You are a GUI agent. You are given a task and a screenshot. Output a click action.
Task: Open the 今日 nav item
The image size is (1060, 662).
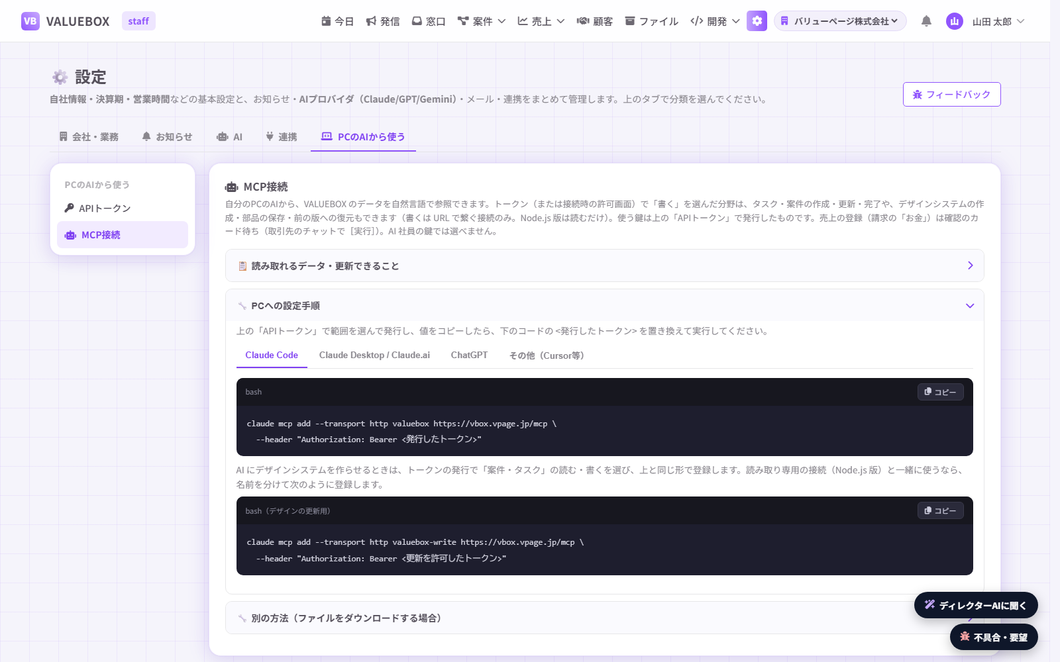point(337,21)
